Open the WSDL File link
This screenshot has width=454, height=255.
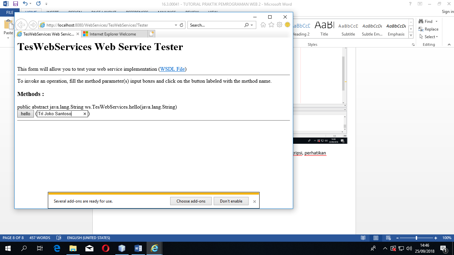(172, 69)
